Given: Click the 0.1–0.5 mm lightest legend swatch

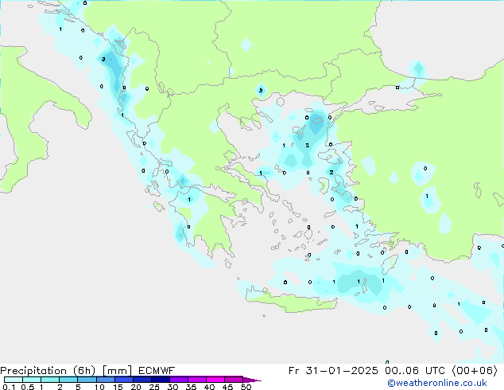Looking at the screenshot, I should tap(14, 380).
